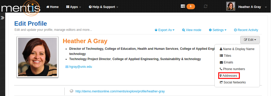Click the refresh sync icon in header
The image size is (271, 96).
[x=205, y=6]
